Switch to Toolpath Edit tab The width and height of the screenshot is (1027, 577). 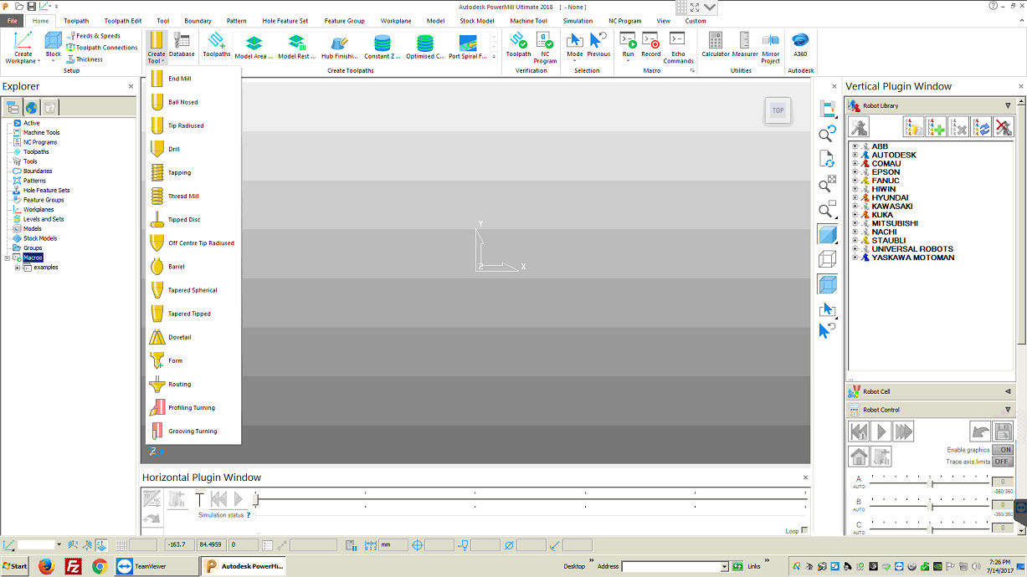[123, 21]
